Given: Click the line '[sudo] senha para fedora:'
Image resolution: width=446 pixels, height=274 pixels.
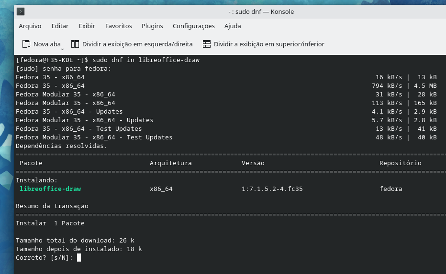Looking at the screenshot, I should [x=64, y=69].
